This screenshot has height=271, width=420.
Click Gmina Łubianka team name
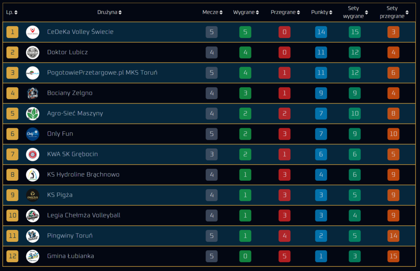(x=71, y=256)
